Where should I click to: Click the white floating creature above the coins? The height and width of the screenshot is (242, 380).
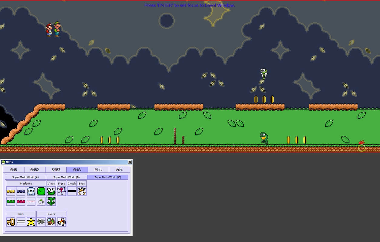coord(264,74)
